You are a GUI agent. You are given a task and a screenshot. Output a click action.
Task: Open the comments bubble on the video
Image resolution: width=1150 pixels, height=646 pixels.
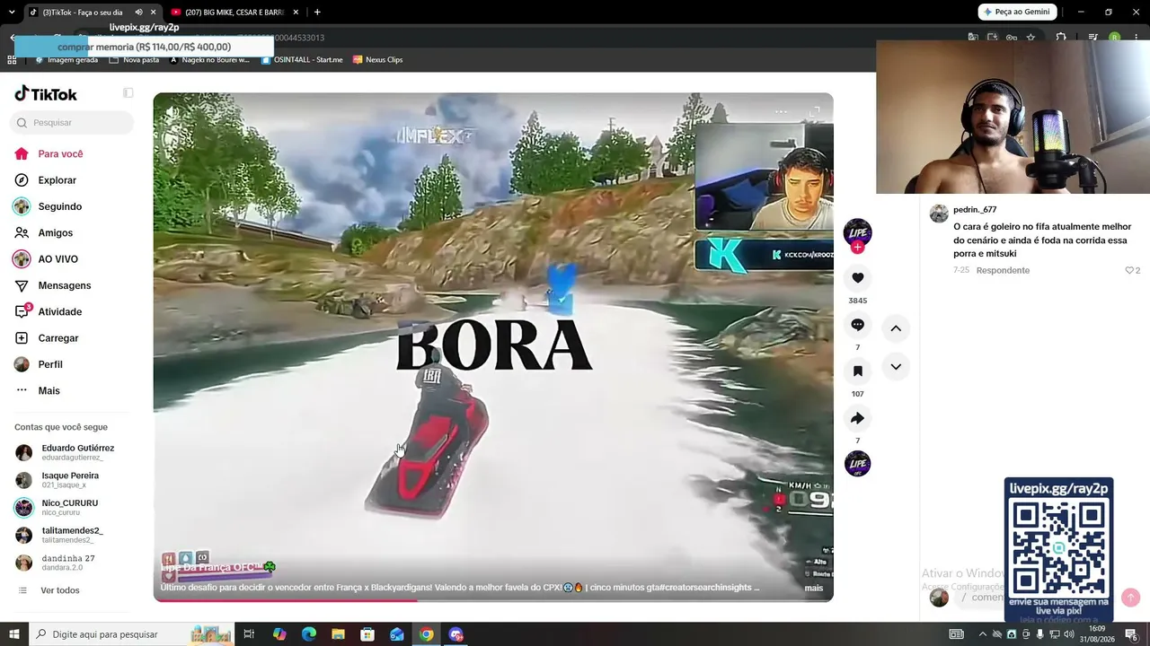coord(857,325)
